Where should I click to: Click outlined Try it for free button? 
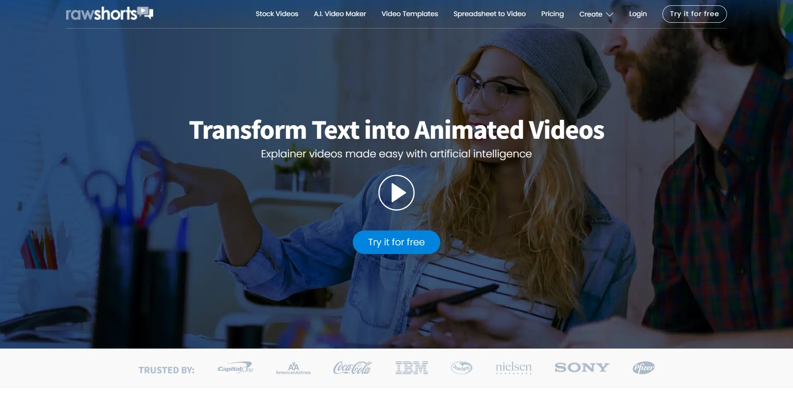click(694, 14)
